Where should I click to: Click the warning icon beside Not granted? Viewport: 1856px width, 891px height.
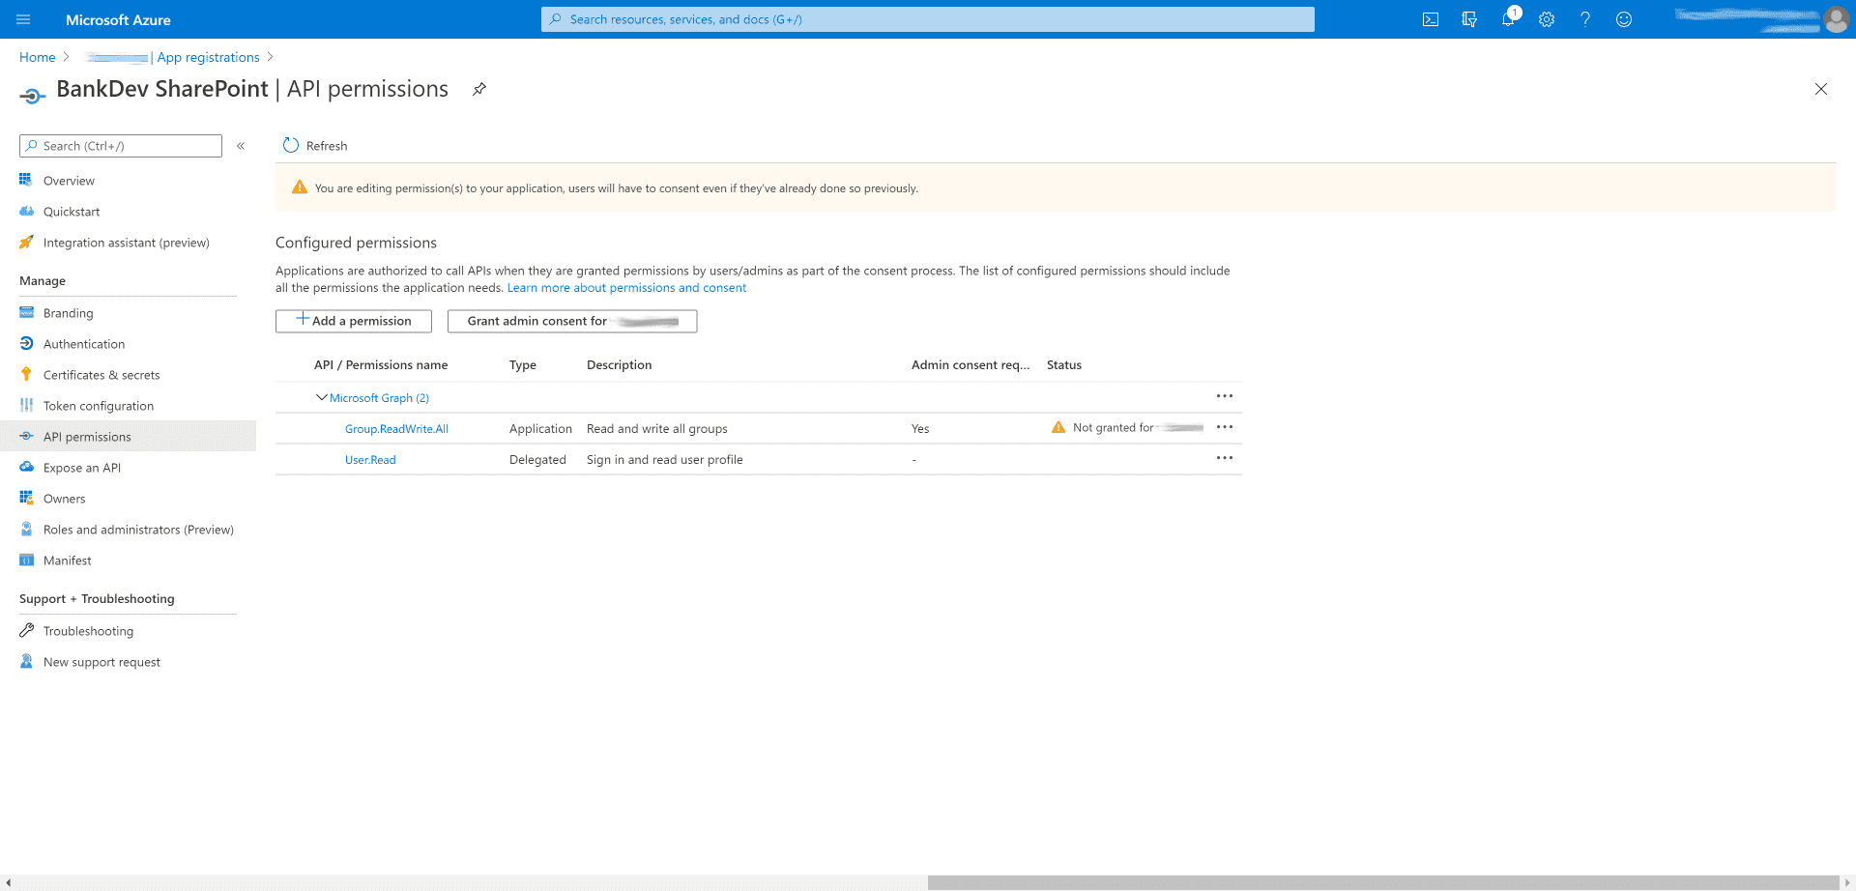click(1058, 427)
